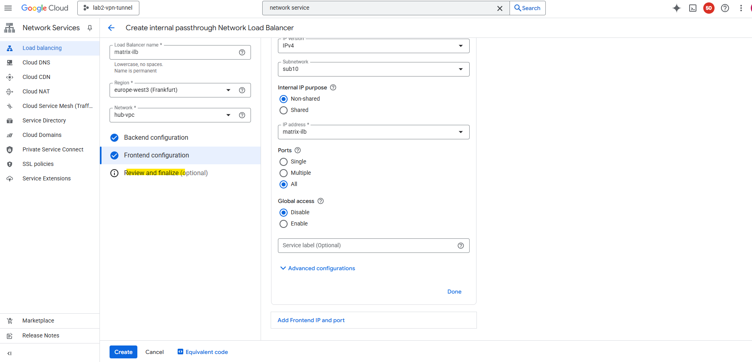This screenshot has width=752, height=362.
Task: Click the Service label input field
Action: pos(367,246)
